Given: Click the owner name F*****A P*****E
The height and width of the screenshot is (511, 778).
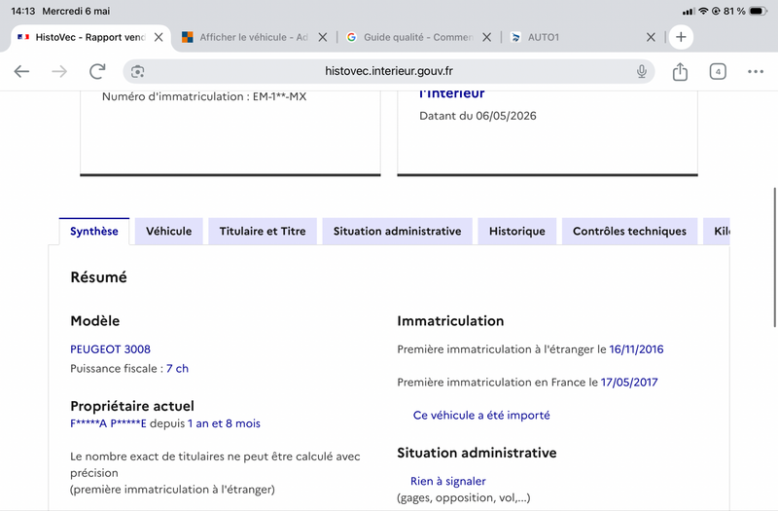Looking at the screenshot, I should [x=108, y=423].
